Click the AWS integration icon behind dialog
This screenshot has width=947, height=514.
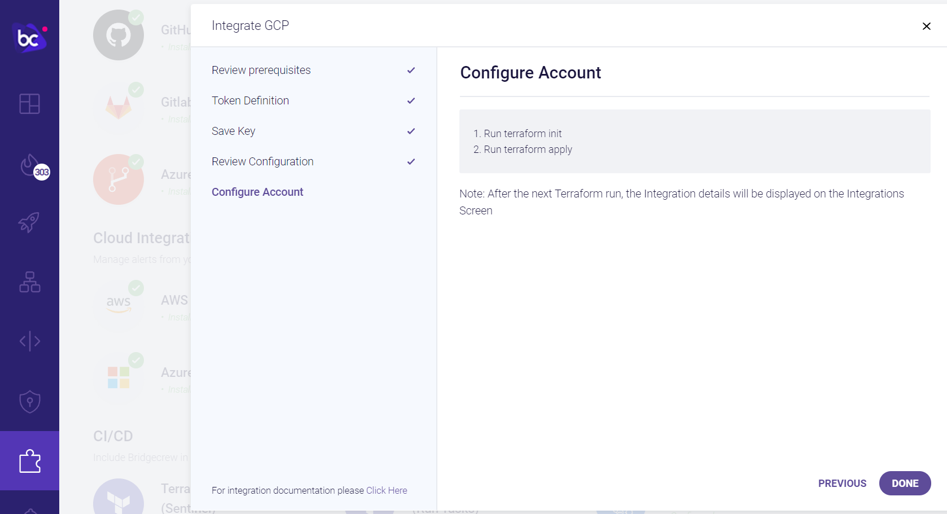[x=119, y=305]
